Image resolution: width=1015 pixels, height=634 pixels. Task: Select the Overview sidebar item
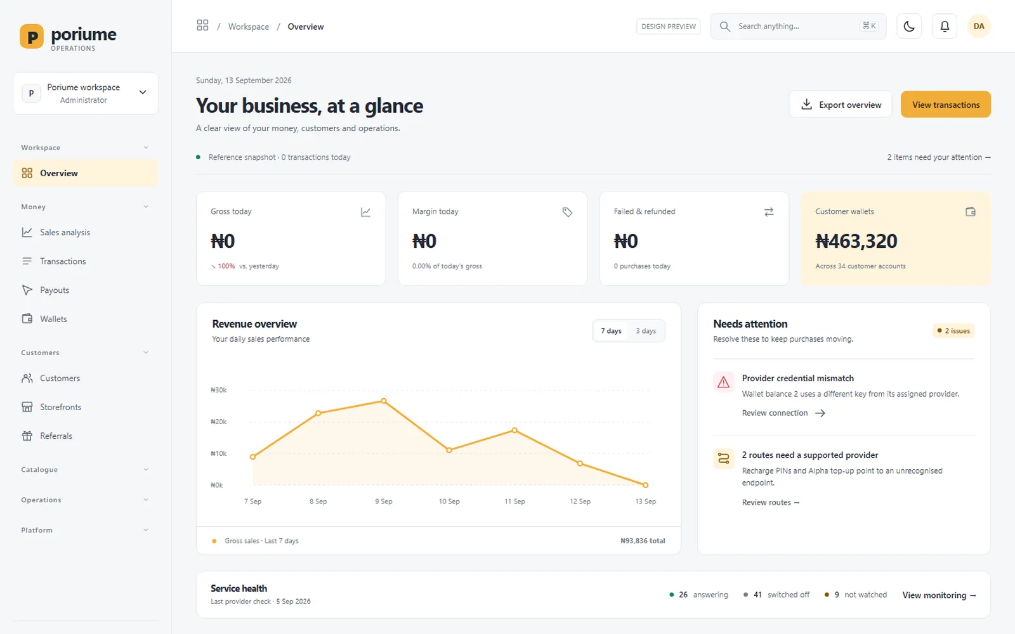pyautogui.click(x=86, y=173)
